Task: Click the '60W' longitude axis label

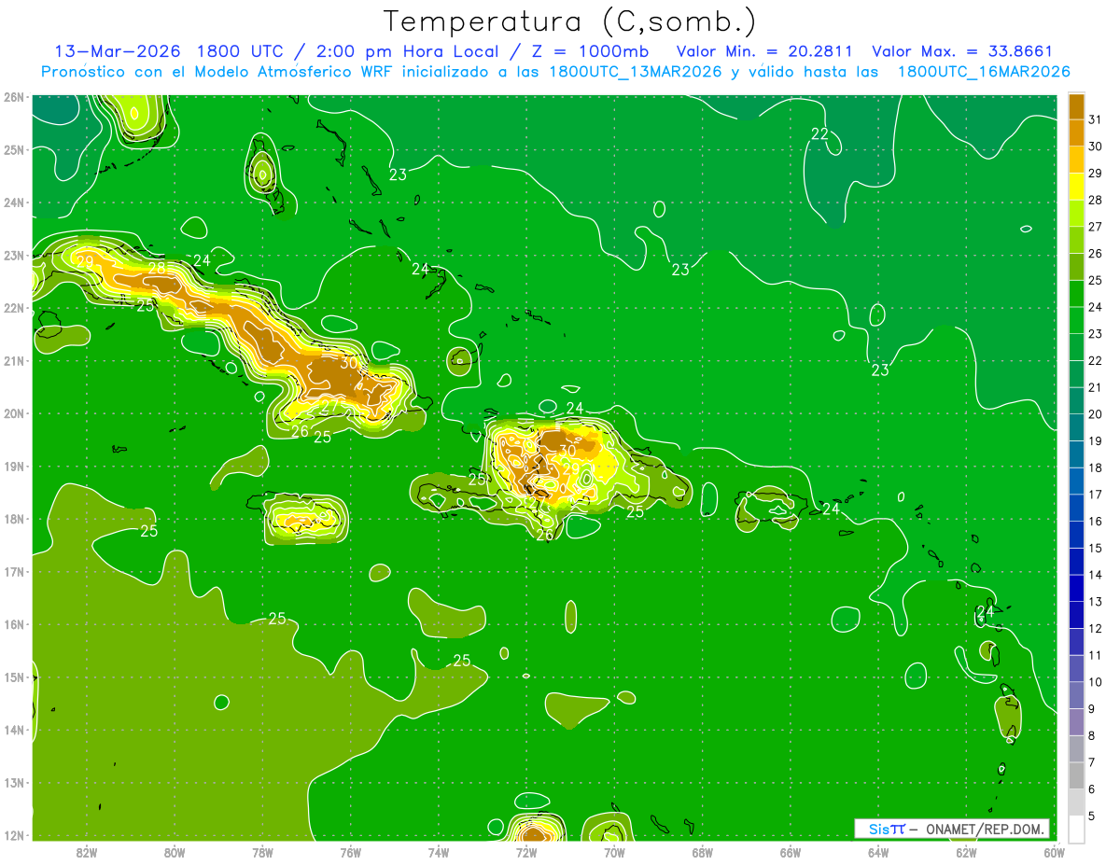Action: (1054, 852)
